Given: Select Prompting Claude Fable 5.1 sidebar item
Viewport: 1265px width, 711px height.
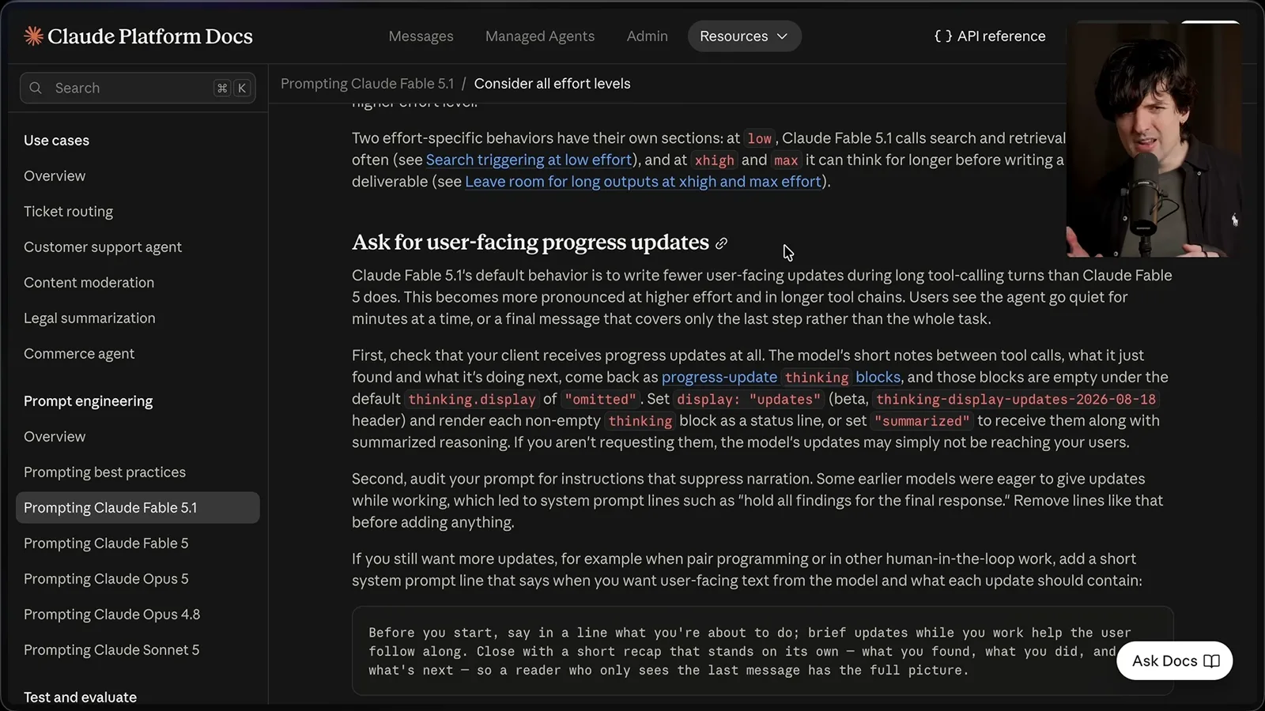Looking at the screenshot, I should [x=138, y=508].
